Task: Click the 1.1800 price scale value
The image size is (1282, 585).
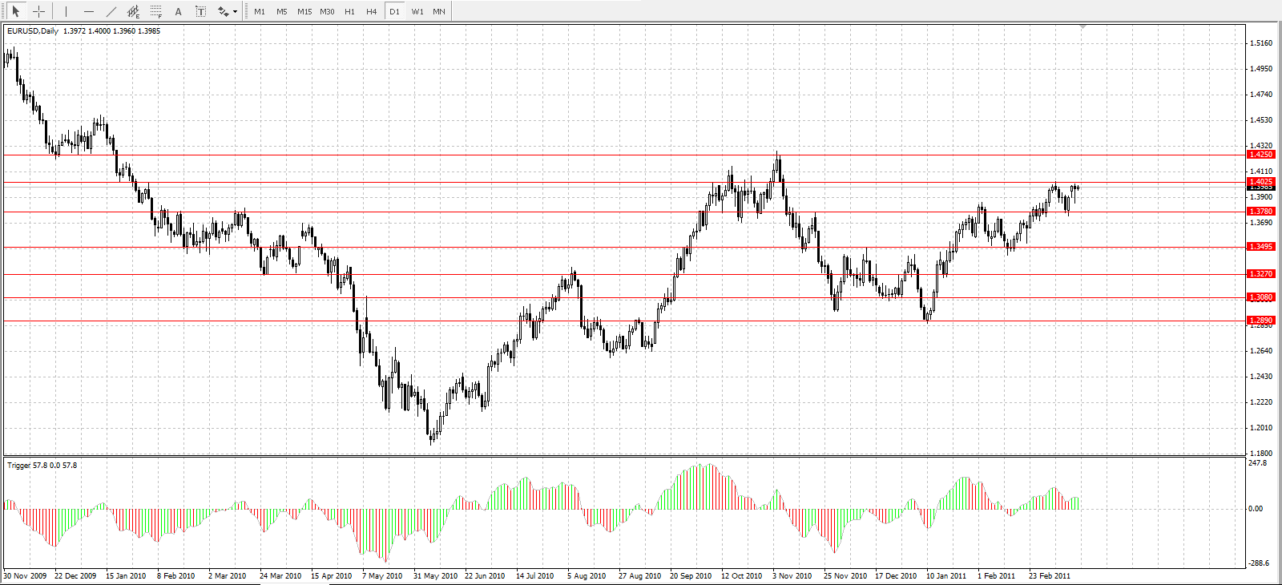Action: click(1261, 454)
